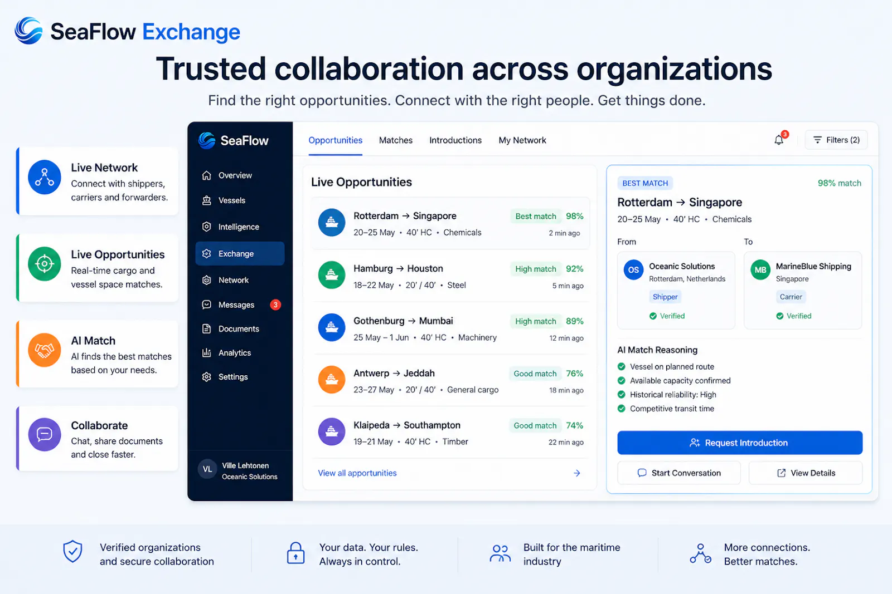
Task: Click the lock icon beside Your data
Action: point(295,553)
